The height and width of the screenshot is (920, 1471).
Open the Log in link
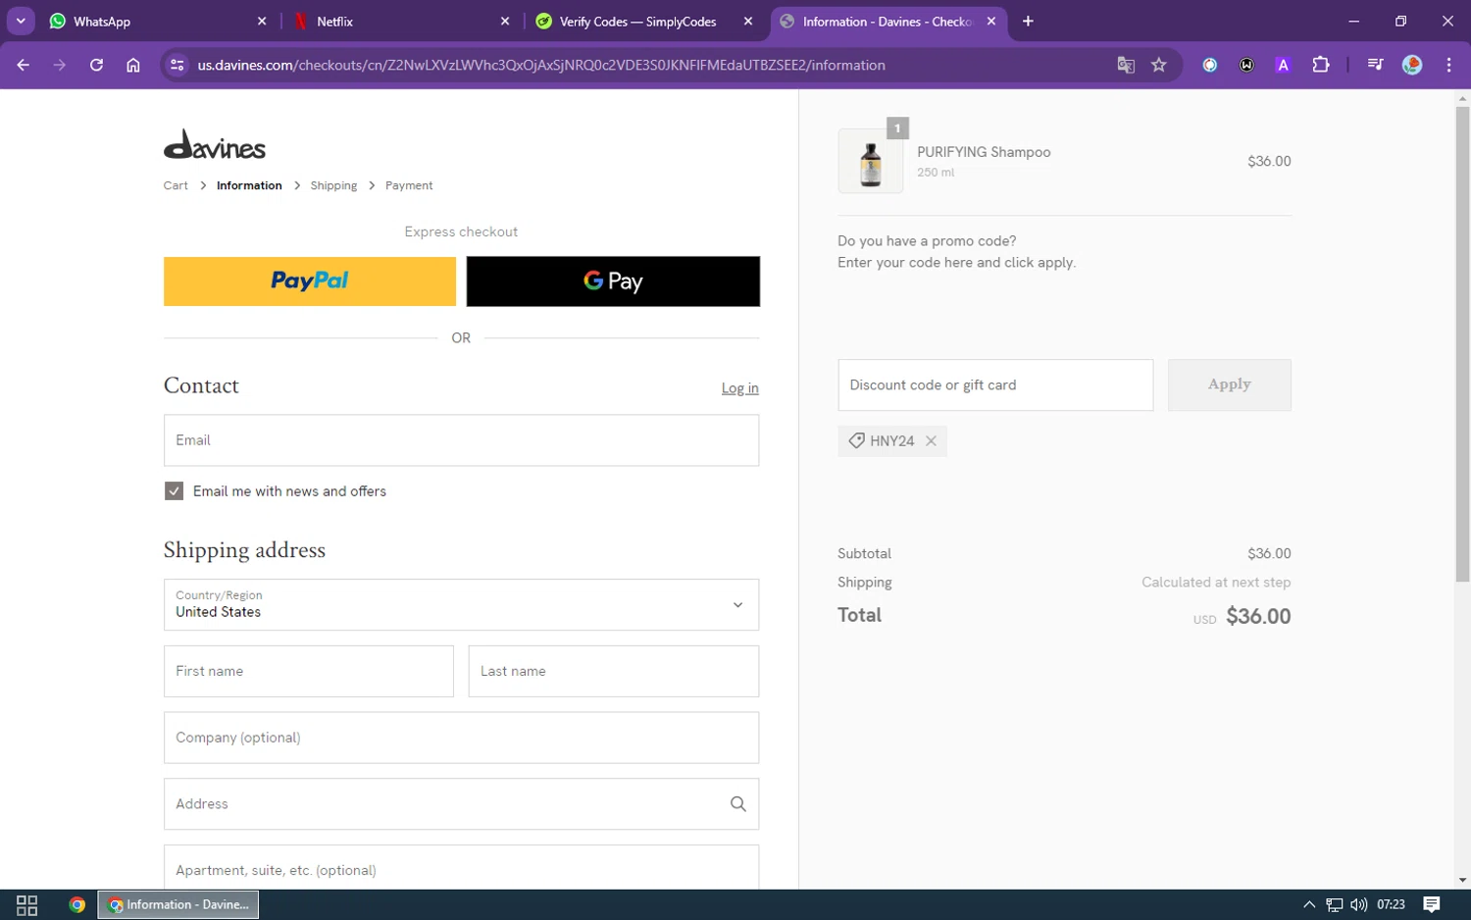pos(740,388)
